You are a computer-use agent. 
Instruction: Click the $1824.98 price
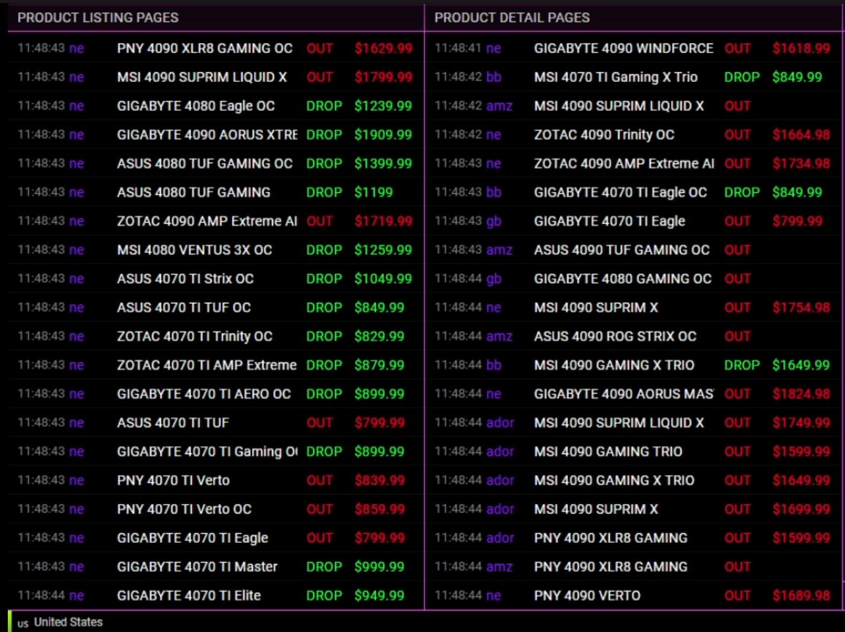point(802,394)
